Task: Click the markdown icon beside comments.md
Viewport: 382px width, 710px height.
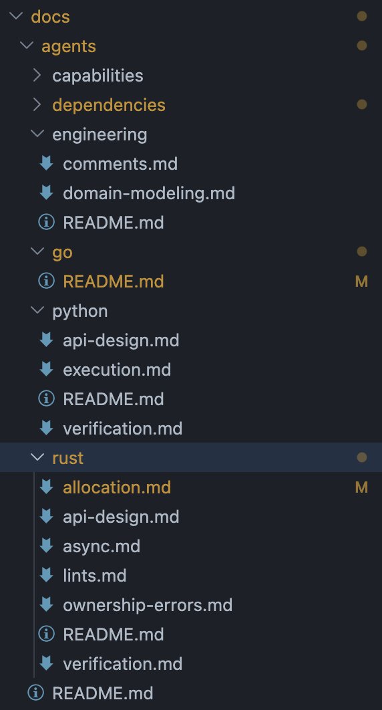Action: (46, 164)
